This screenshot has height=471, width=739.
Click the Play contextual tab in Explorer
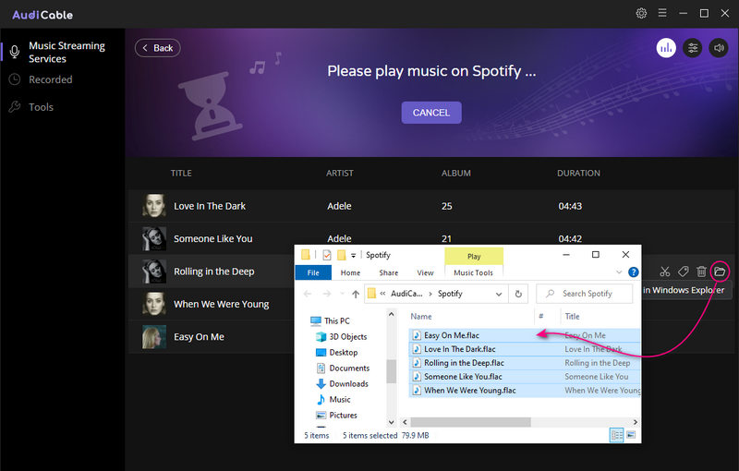coord(474,256)
